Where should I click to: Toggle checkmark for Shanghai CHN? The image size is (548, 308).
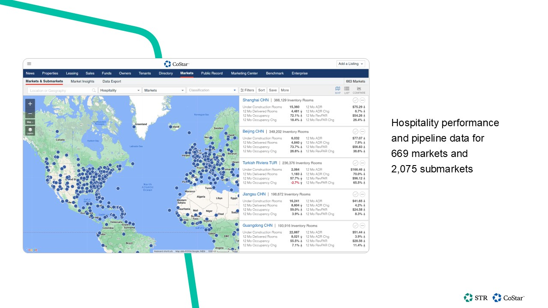tap(355, 100)
